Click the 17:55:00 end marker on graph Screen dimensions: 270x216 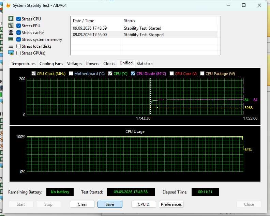pyautogui.click(x=250, y=119)
